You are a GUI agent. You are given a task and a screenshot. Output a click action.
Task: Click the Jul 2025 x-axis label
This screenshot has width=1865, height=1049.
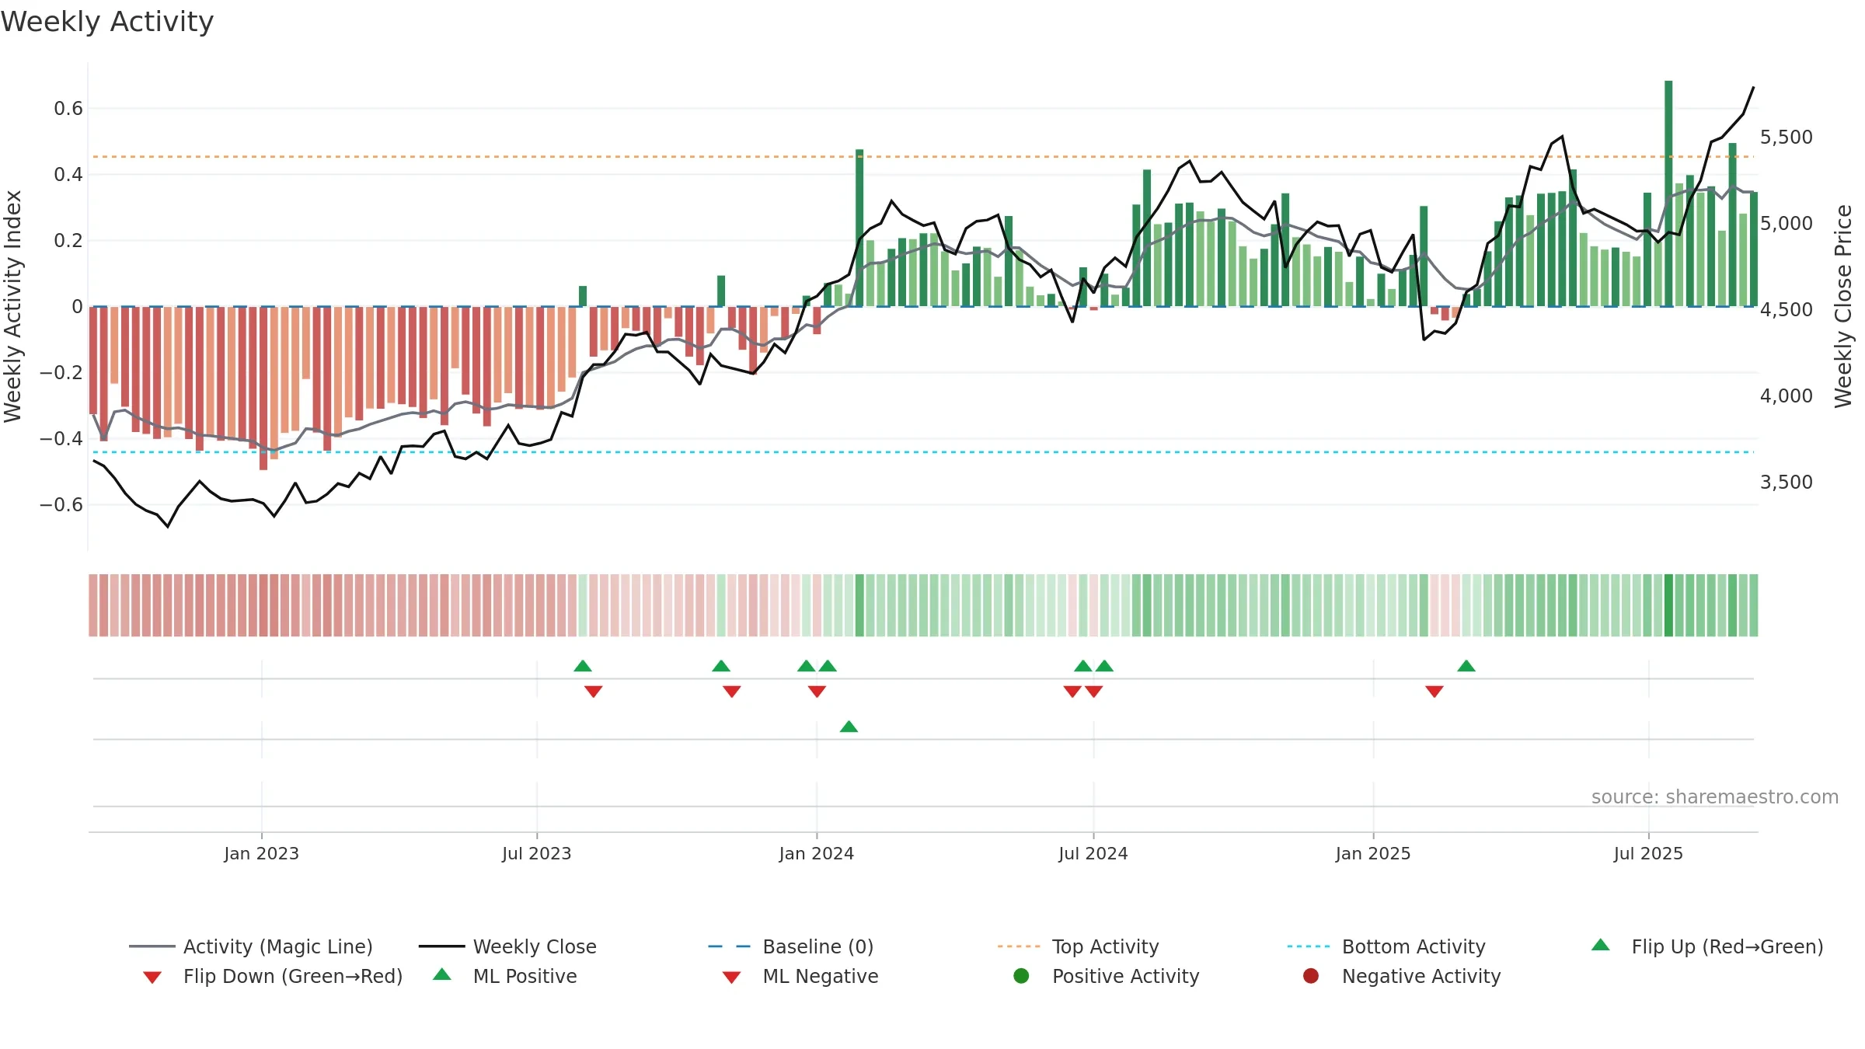(1648, 853)
